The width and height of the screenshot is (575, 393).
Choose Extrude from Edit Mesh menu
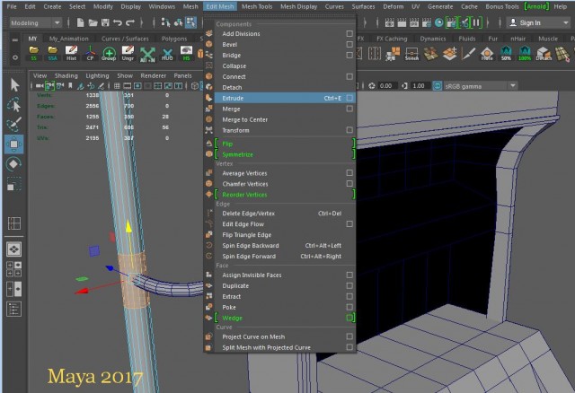[x=279, y=98]
